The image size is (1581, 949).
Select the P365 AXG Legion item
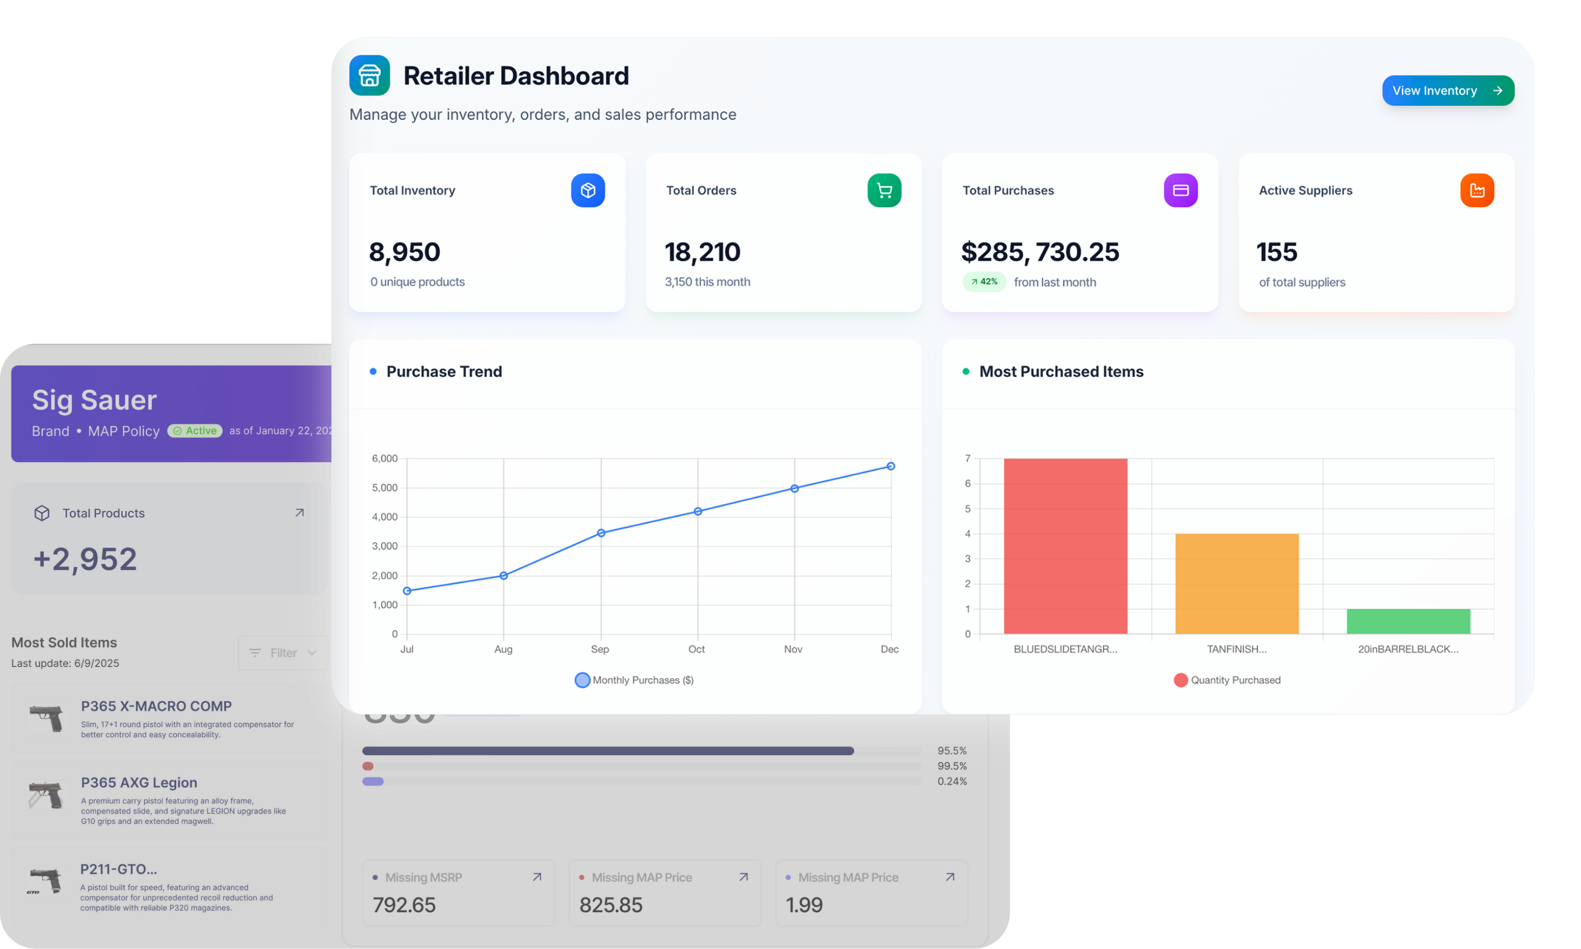coord(139,783)
